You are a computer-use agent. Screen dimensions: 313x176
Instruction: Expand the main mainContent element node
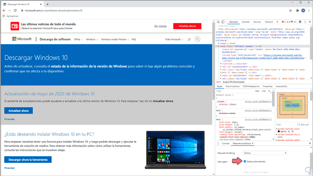point(221,75)
